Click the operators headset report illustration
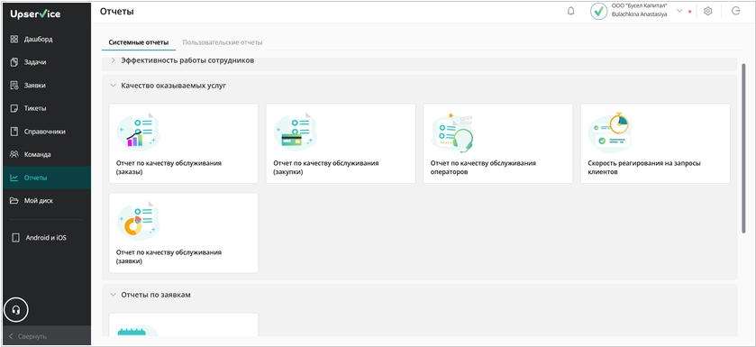This screenshot has width=756, height=347. point(452,132)
